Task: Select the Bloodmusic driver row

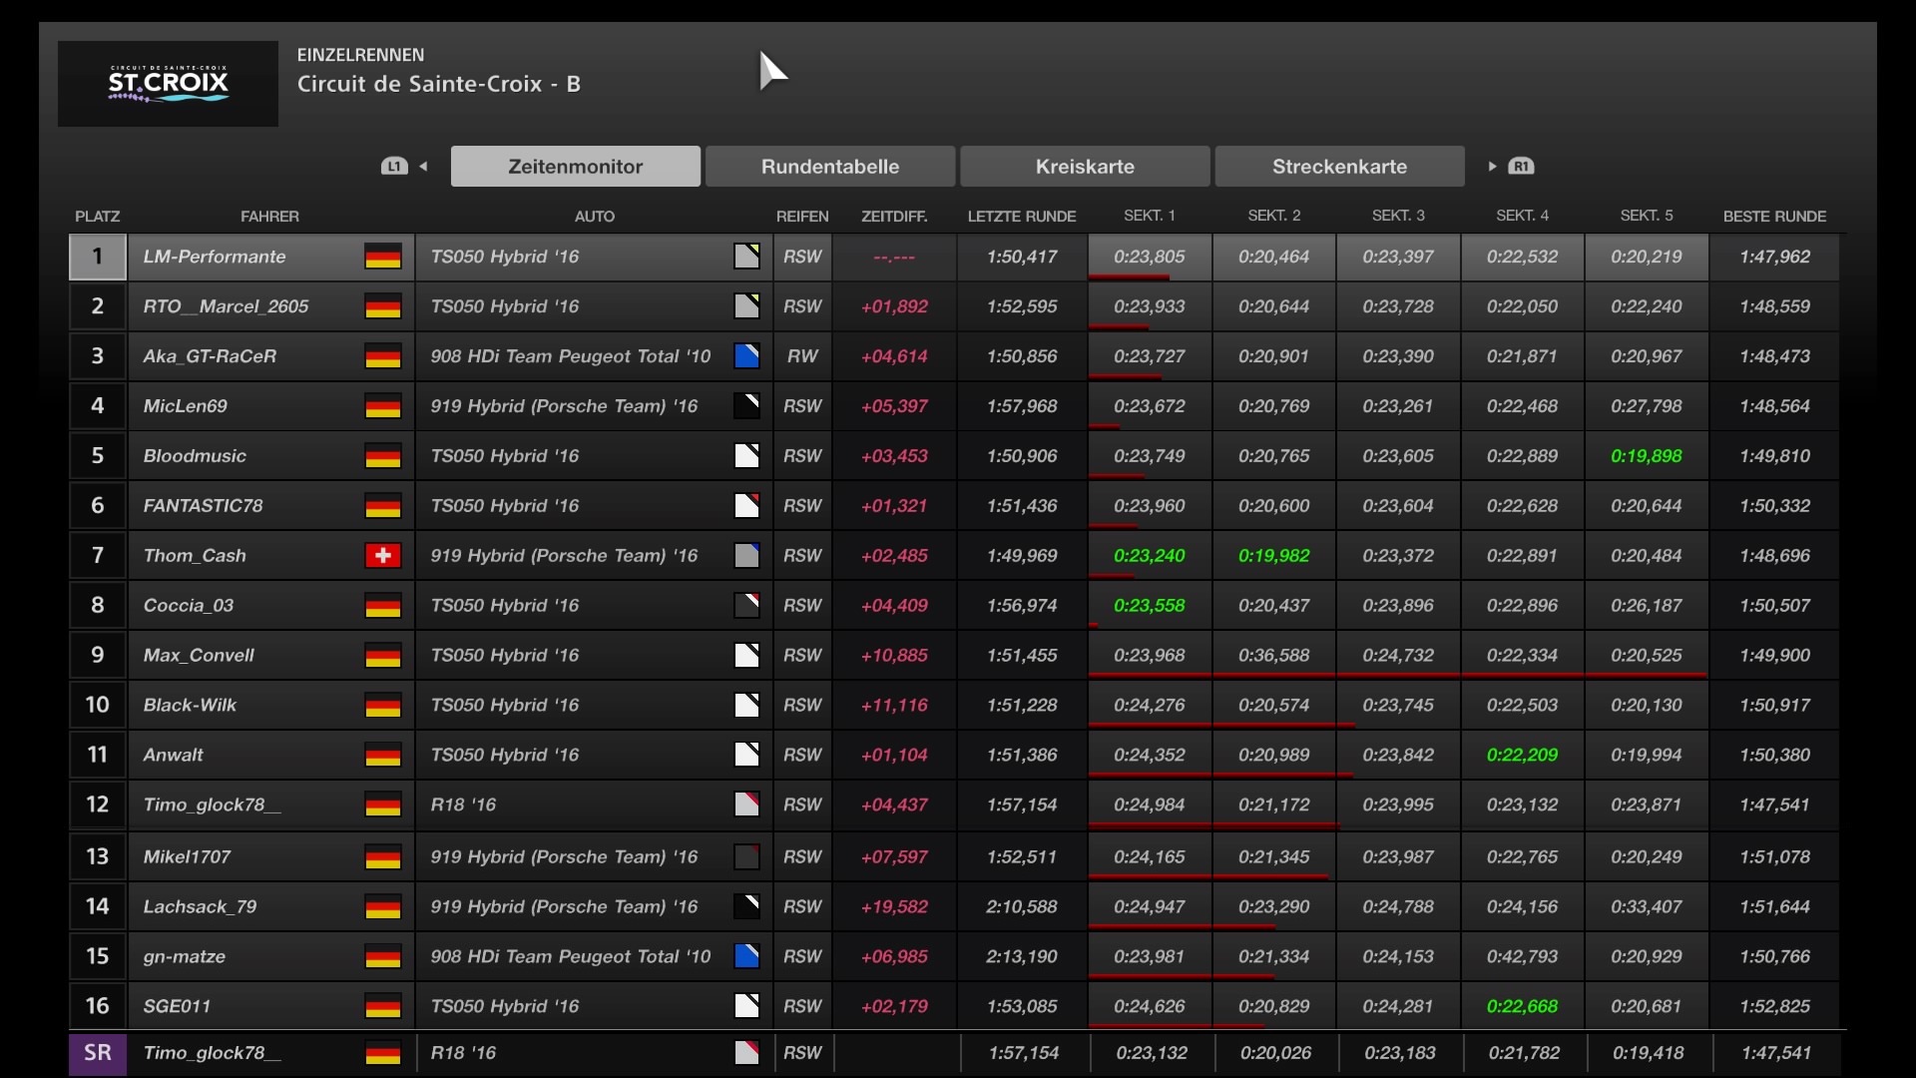Action: (x=195, y=456)
